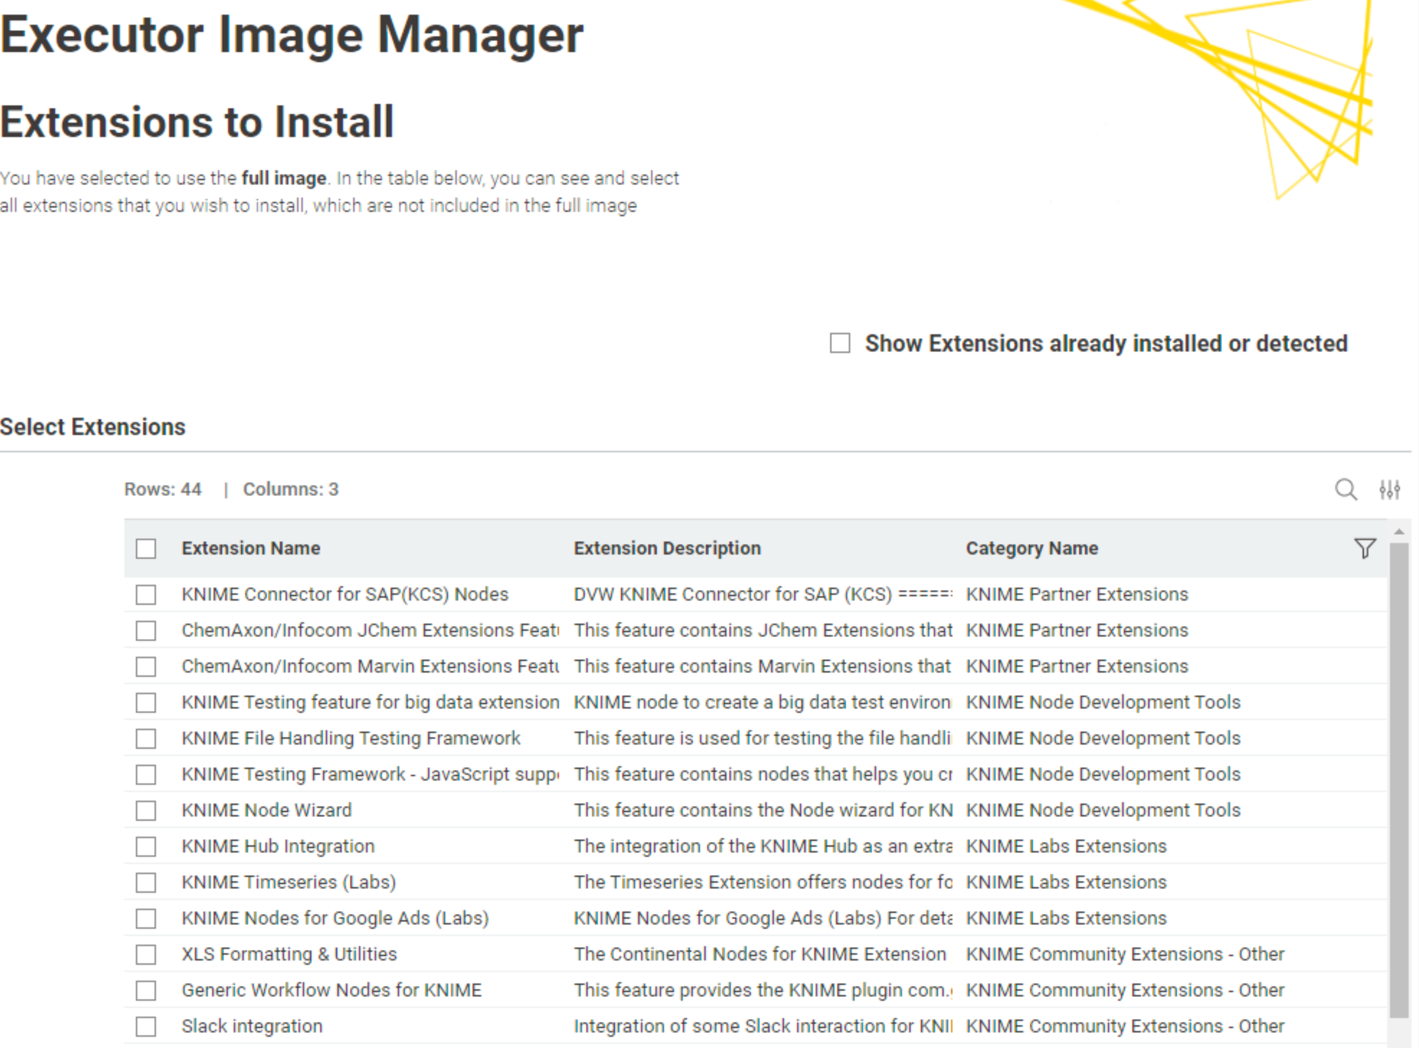
Task: Click 'Slack integration' extension name
Action: (252, 1027)
